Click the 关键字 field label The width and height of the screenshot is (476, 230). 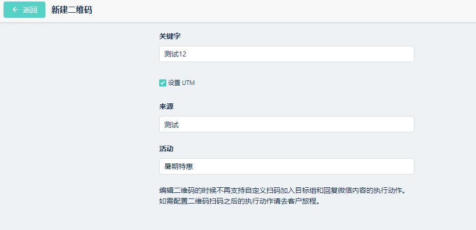tap(170, 36)
